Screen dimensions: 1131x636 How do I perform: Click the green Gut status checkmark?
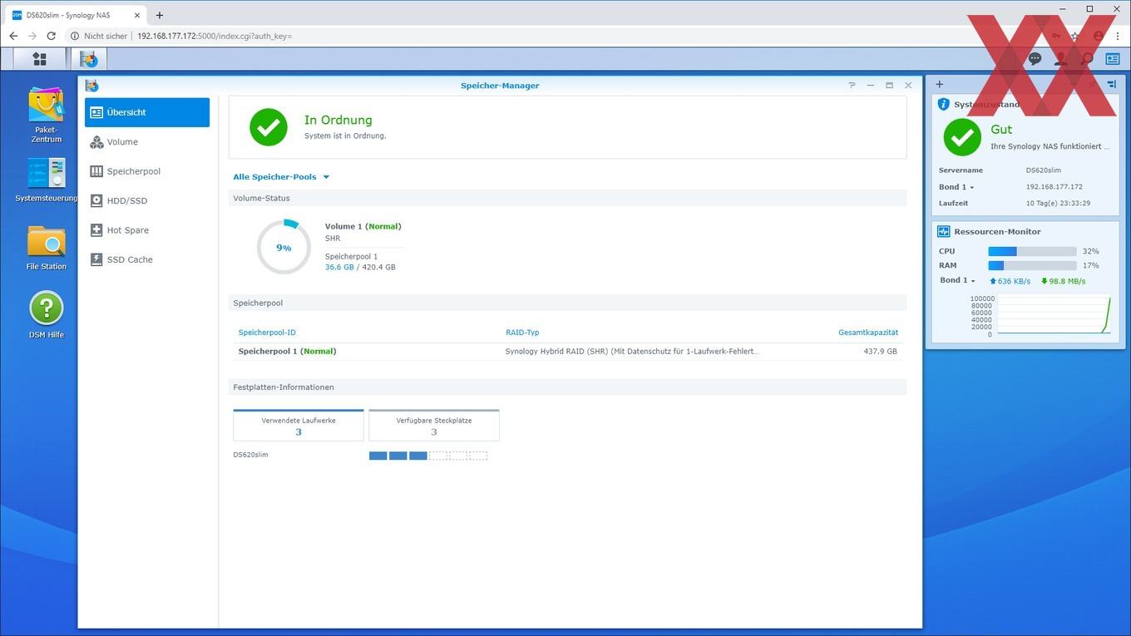pos(962,137)
